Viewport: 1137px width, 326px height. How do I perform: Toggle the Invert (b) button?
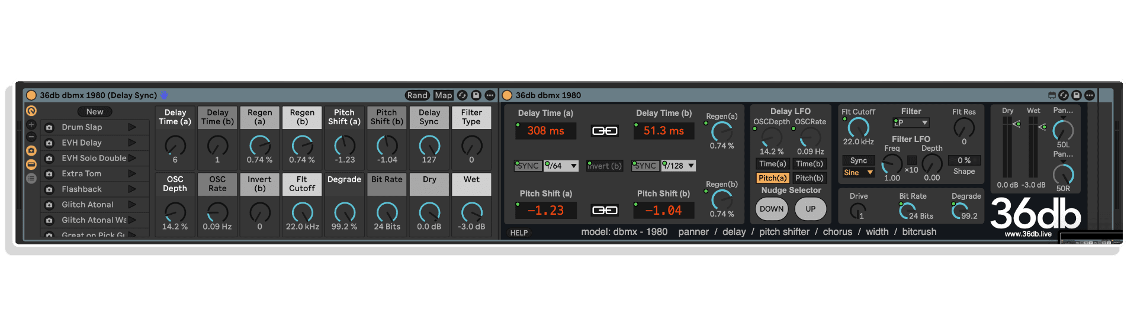(605, 166)
